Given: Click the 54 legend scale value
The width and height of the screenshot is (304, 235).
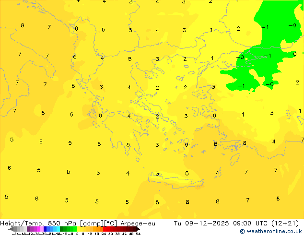Looking at the screenshot, I should [x=138, y=234].
